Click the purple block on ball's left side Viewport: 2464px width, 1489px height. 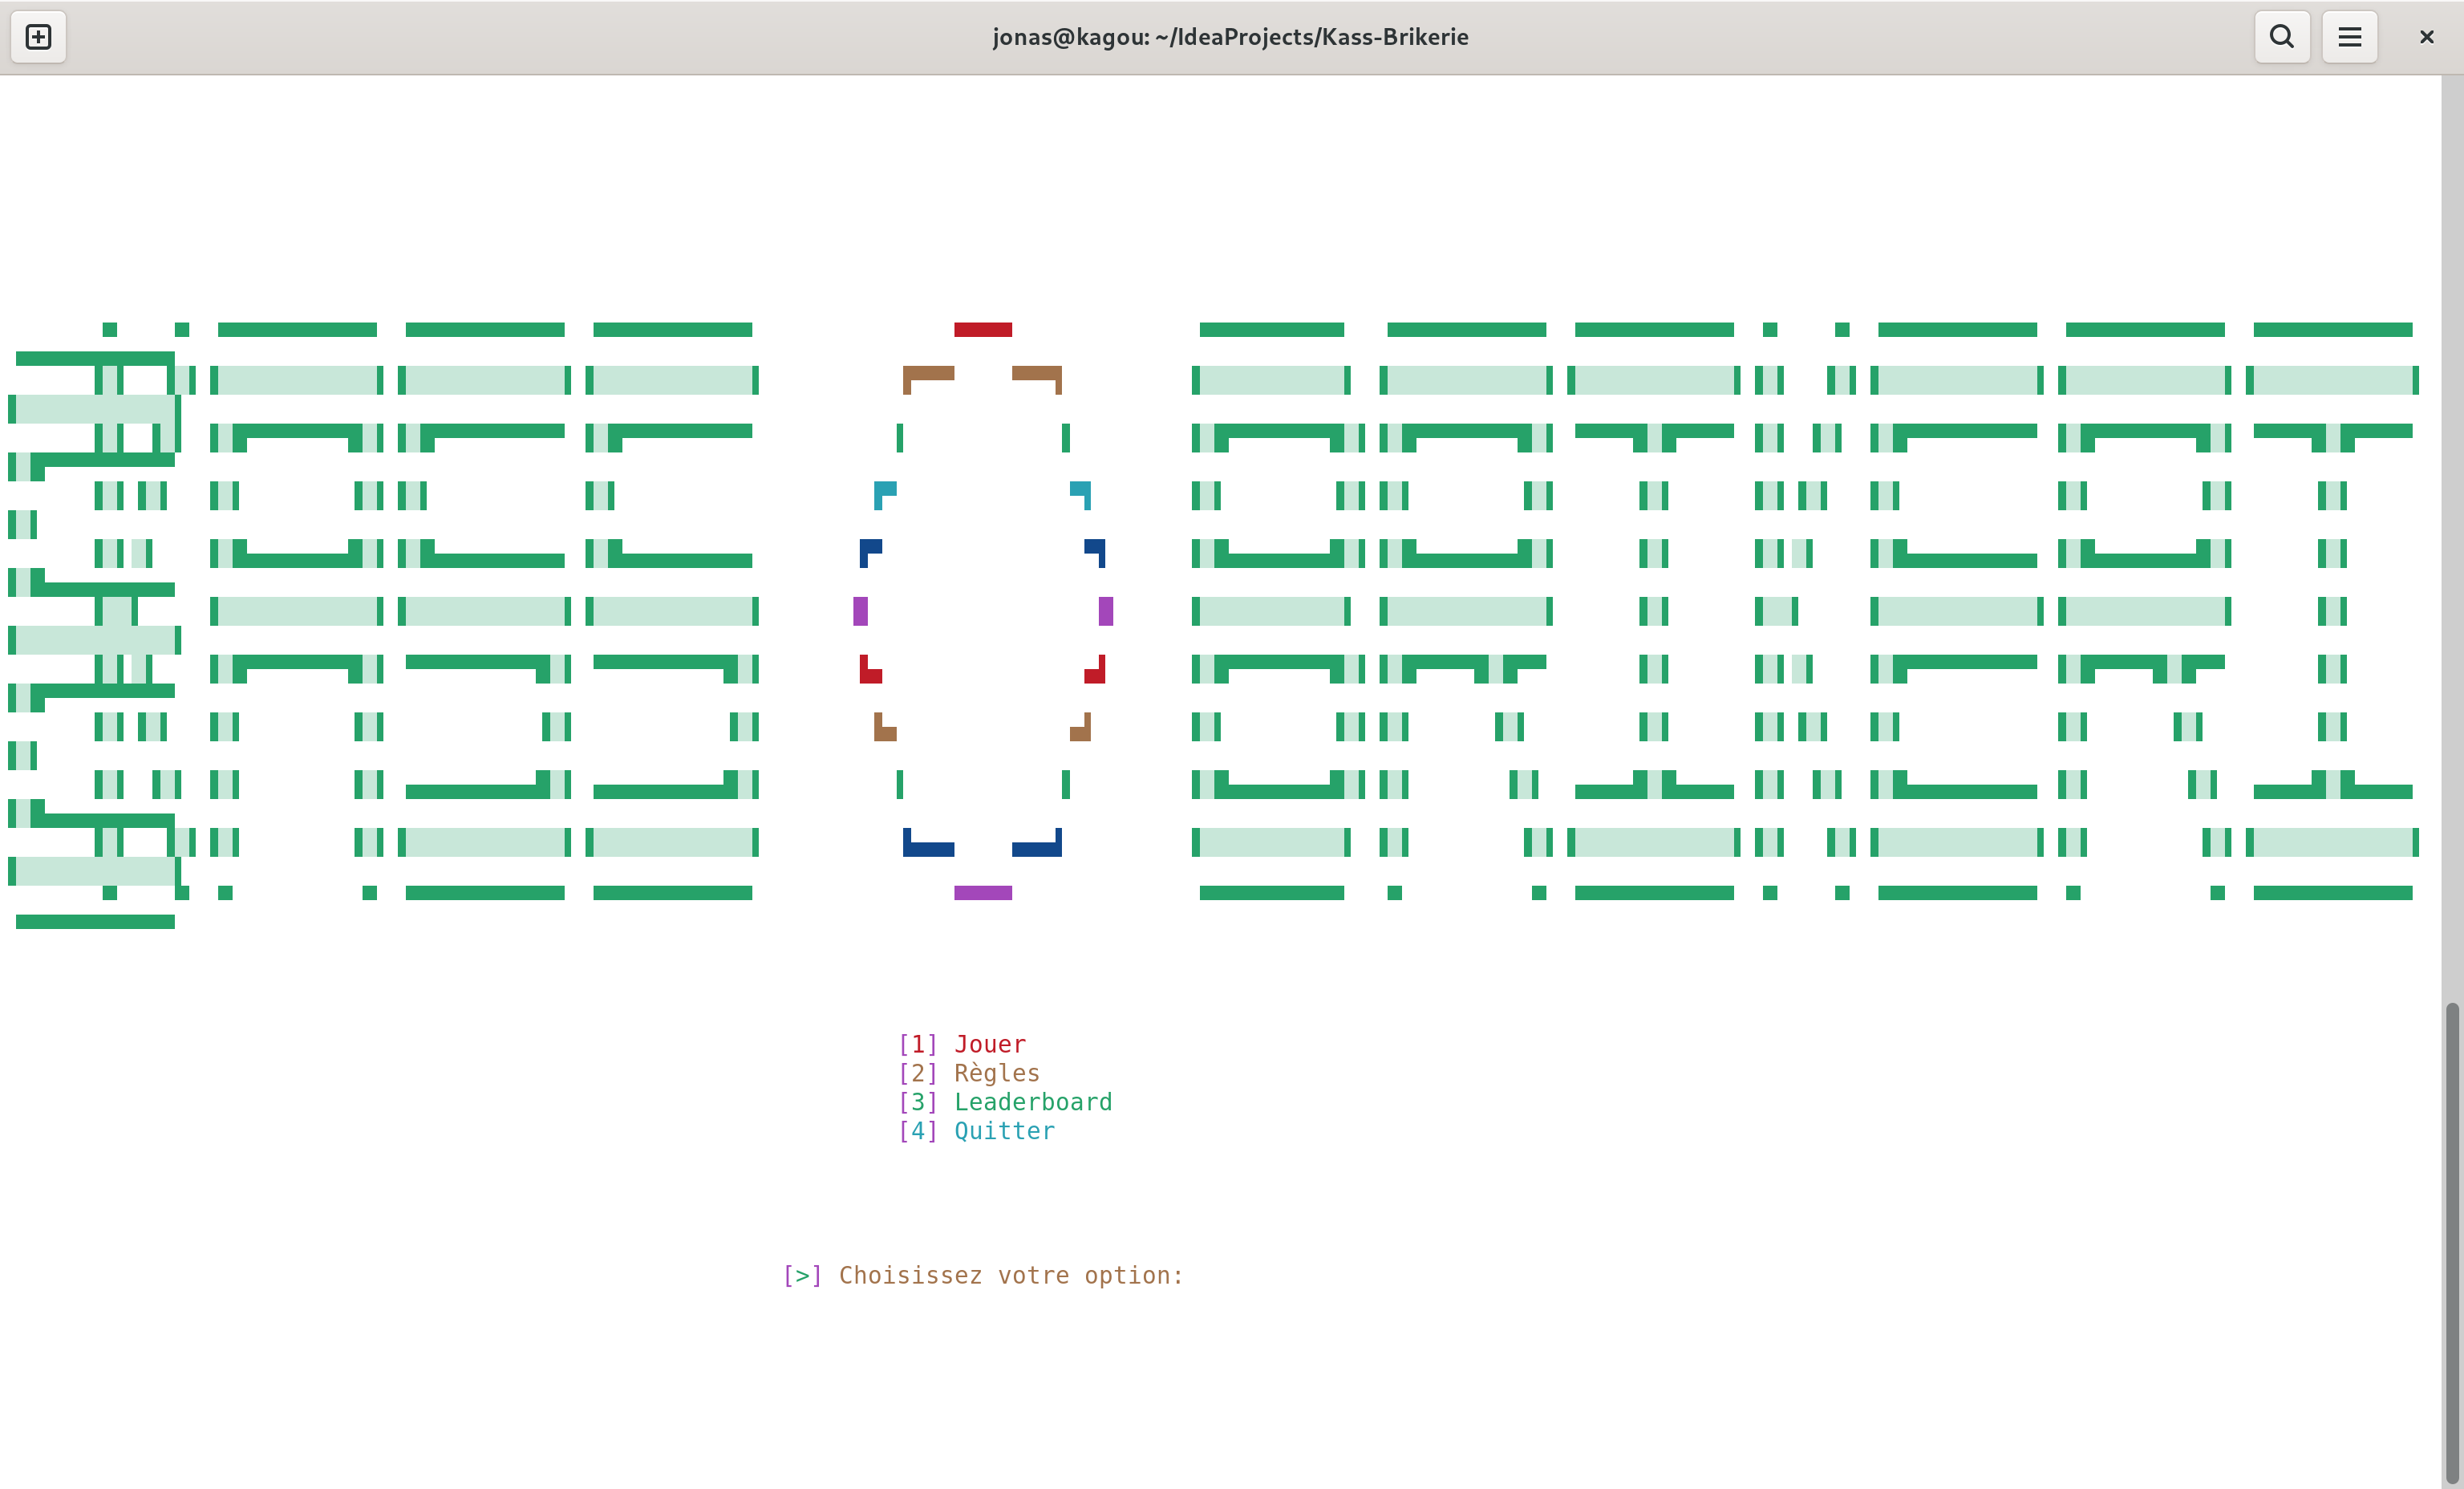point(860,611)
